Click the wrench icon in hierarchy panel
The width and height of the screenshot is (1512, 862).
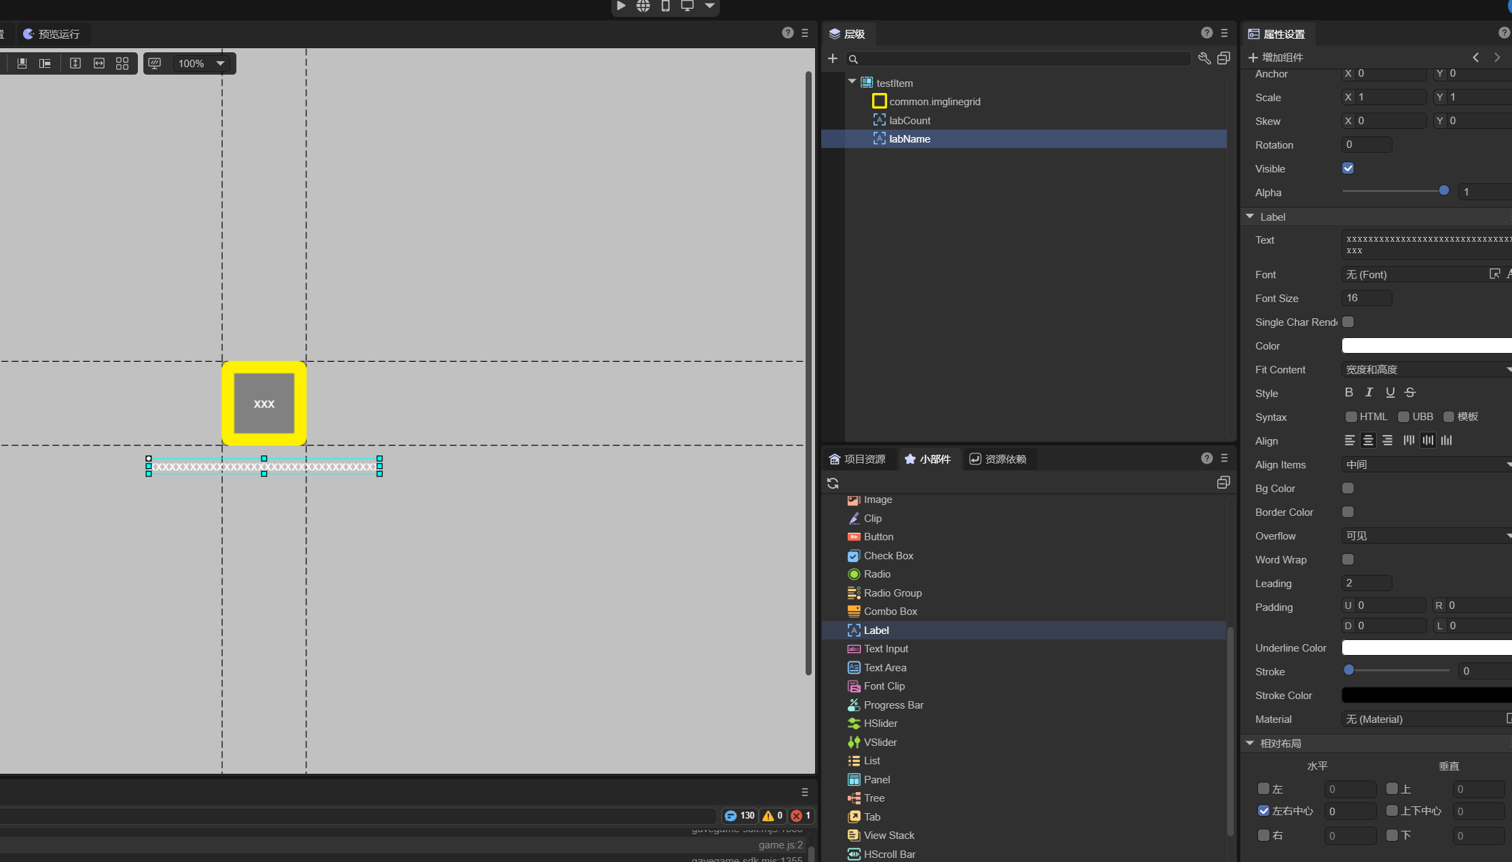(1204, 58)
